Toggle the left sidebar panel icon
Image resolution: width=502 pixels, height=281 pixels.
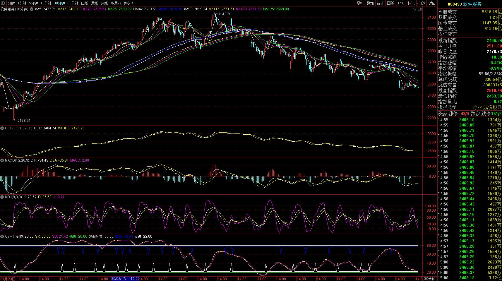coord(3,3)
